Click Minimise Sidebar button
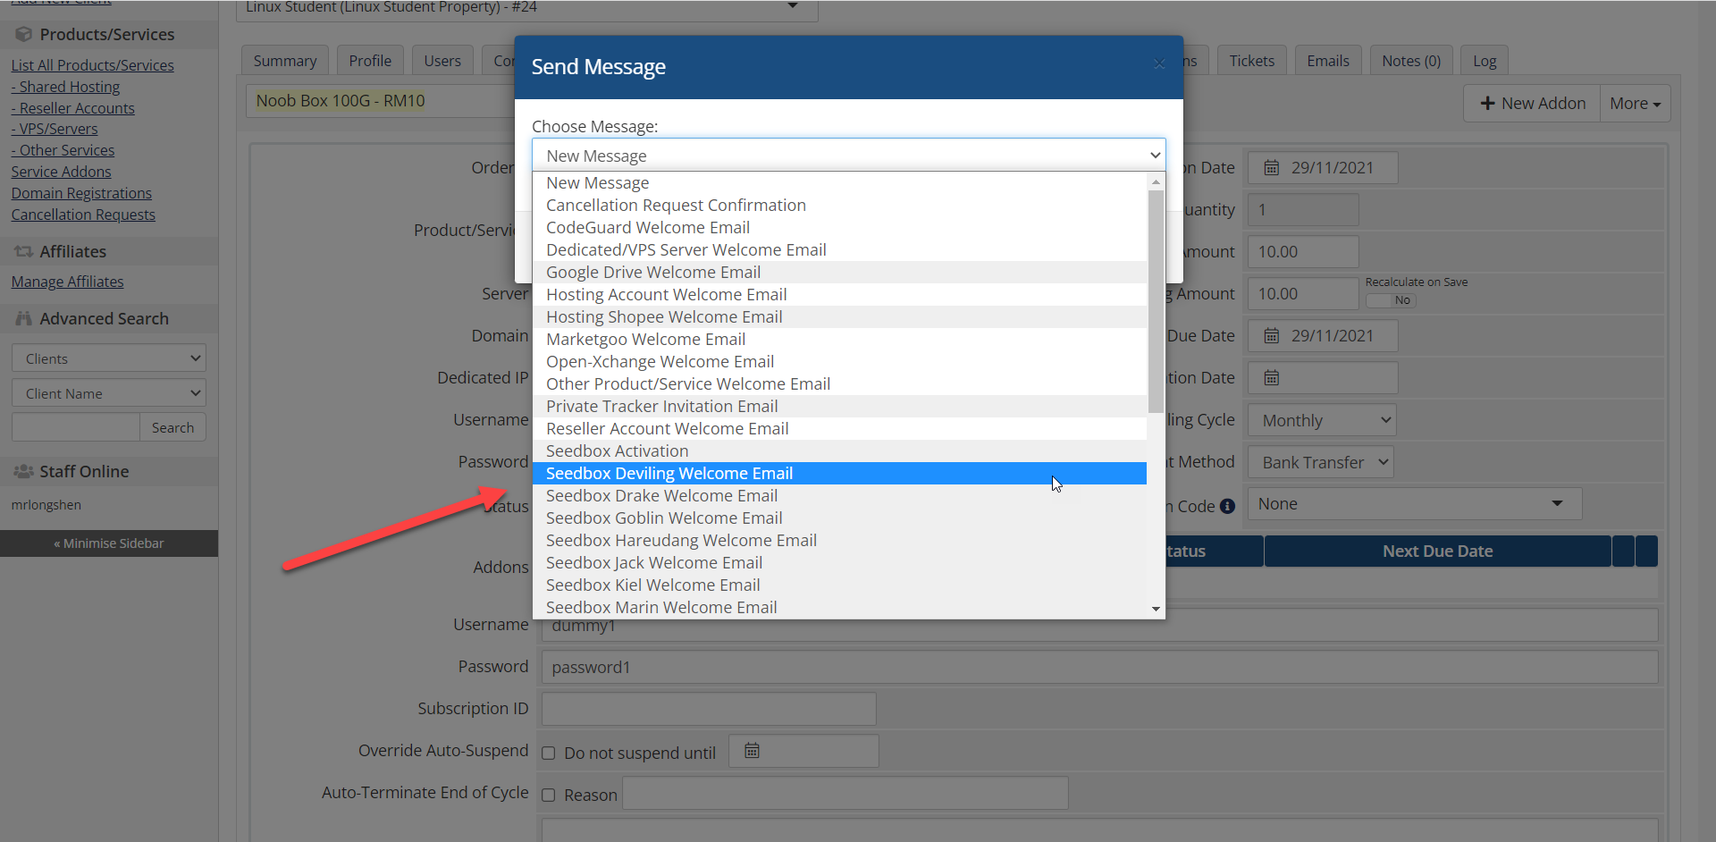1716x842 pixels. tap(109, 543)
